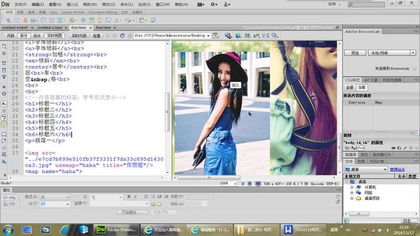Open the 桌面 site dropdown in files panel
Image resolution: width=420 pixels, height=236 pixels.
366,170
